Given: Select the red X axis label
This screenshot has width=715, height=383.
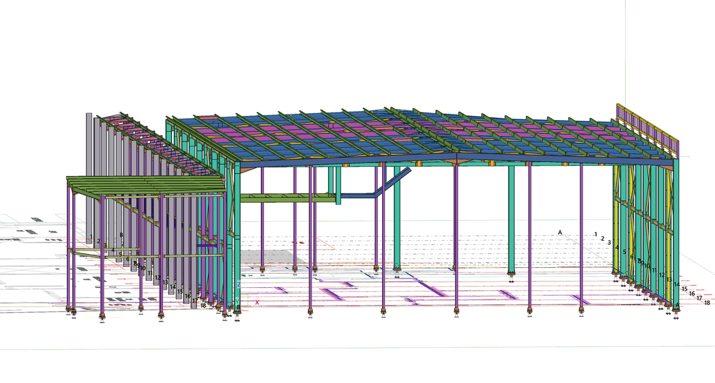Looking at the screenshot, I should (x=257, y=302).
